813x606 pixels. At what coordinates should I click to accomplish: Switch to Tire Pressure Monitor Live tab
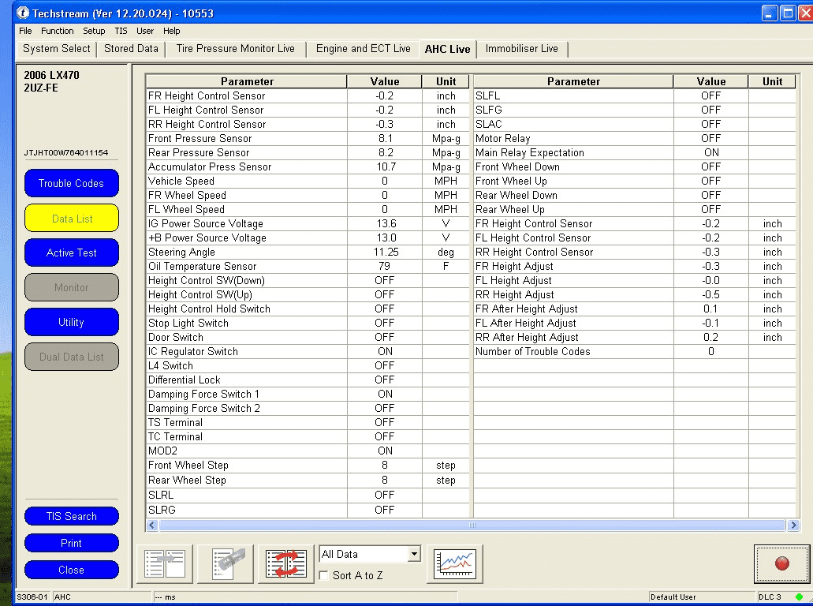(x=236, y=49)
